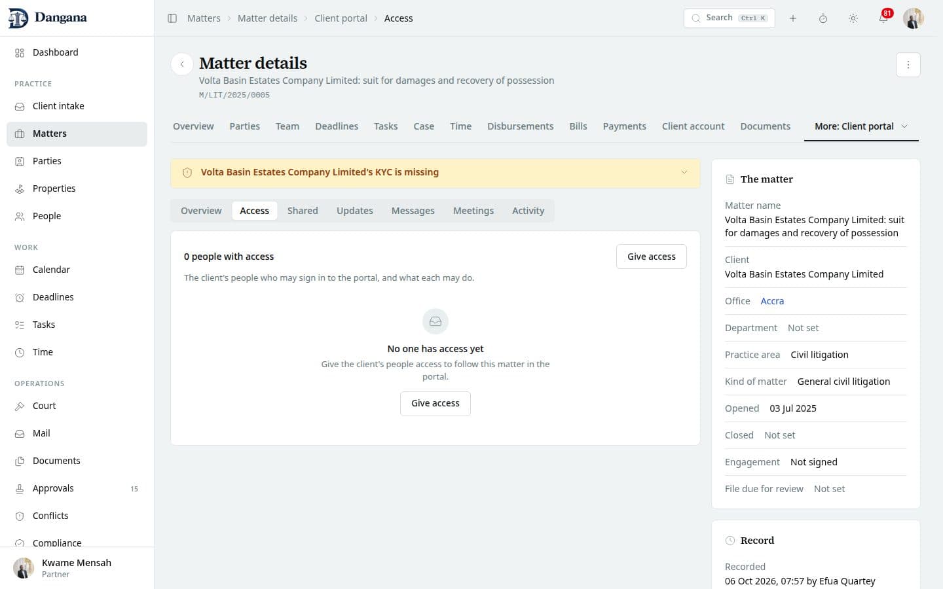Go back using the arrow beside Matter details
The image size is (943, 589).
pyautogui.click(x=181, y=64)
